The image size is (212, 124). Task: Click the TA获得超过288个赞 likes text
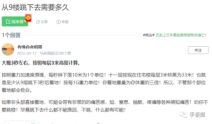(55, 53)
